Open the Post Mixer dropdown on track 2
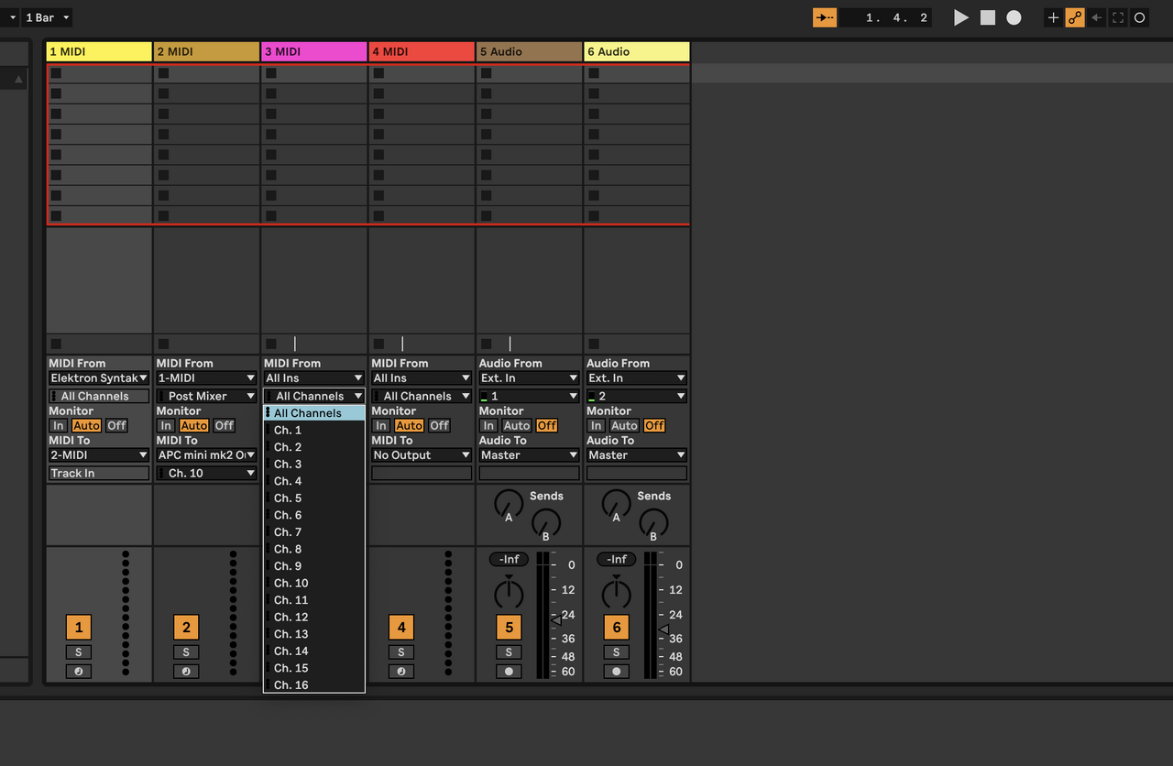Screen dimensions: 1173x766 [x=206, y=396]
